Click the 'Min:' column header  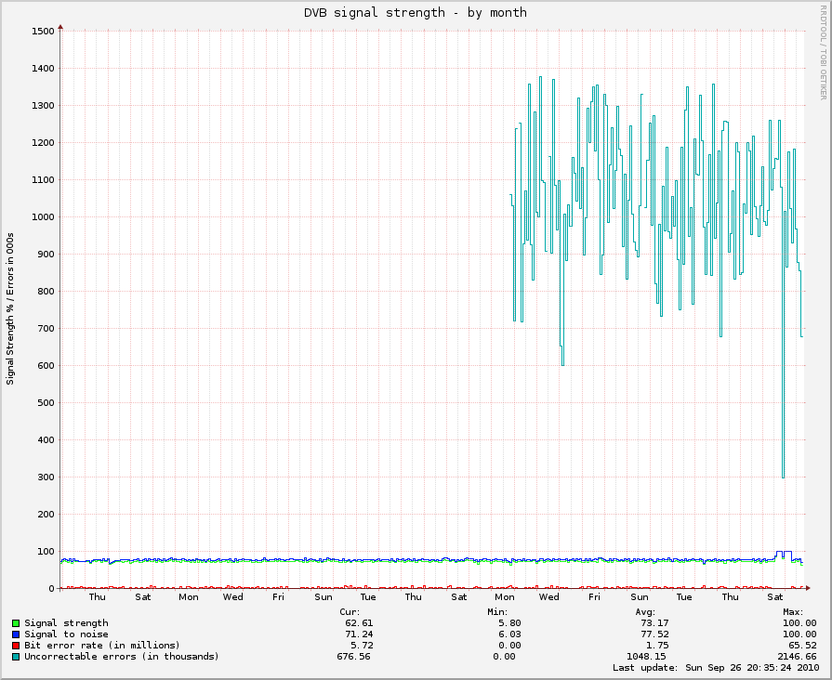pos(497,611)
